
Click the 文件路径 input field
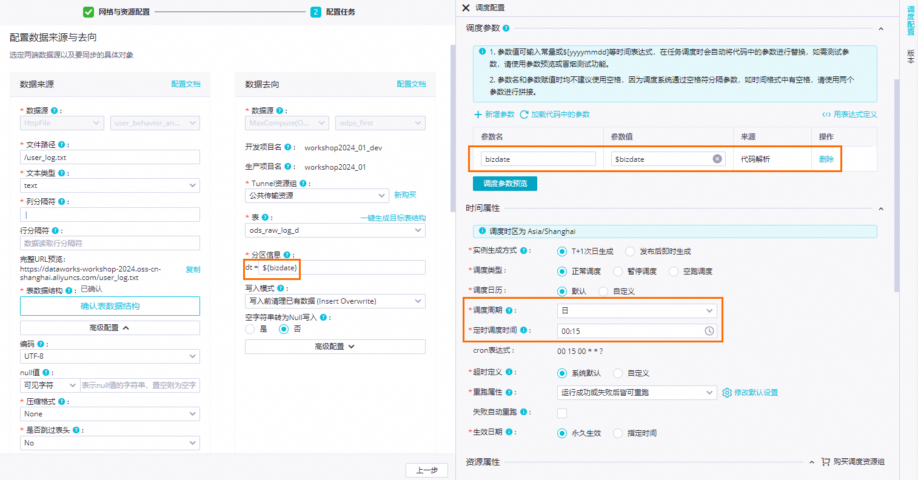110,158
